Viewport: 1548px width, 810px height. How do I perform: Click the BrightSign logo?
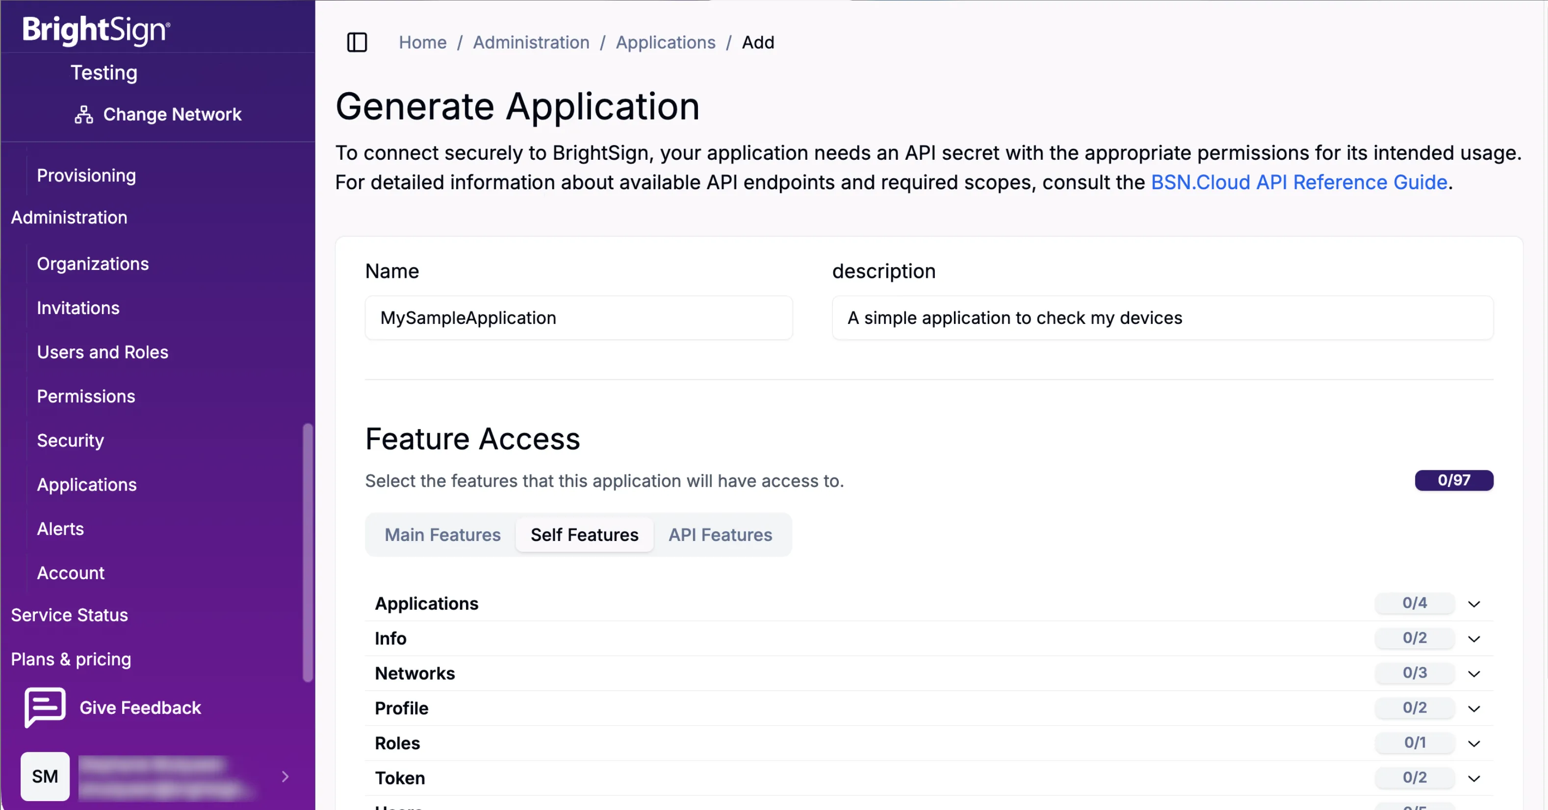tap(96, 29)
